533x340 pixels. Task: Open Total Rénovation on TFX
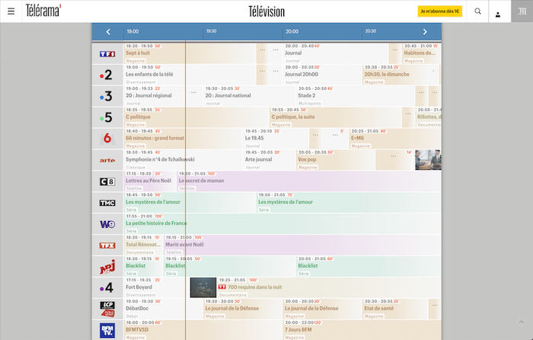(143, 245)
